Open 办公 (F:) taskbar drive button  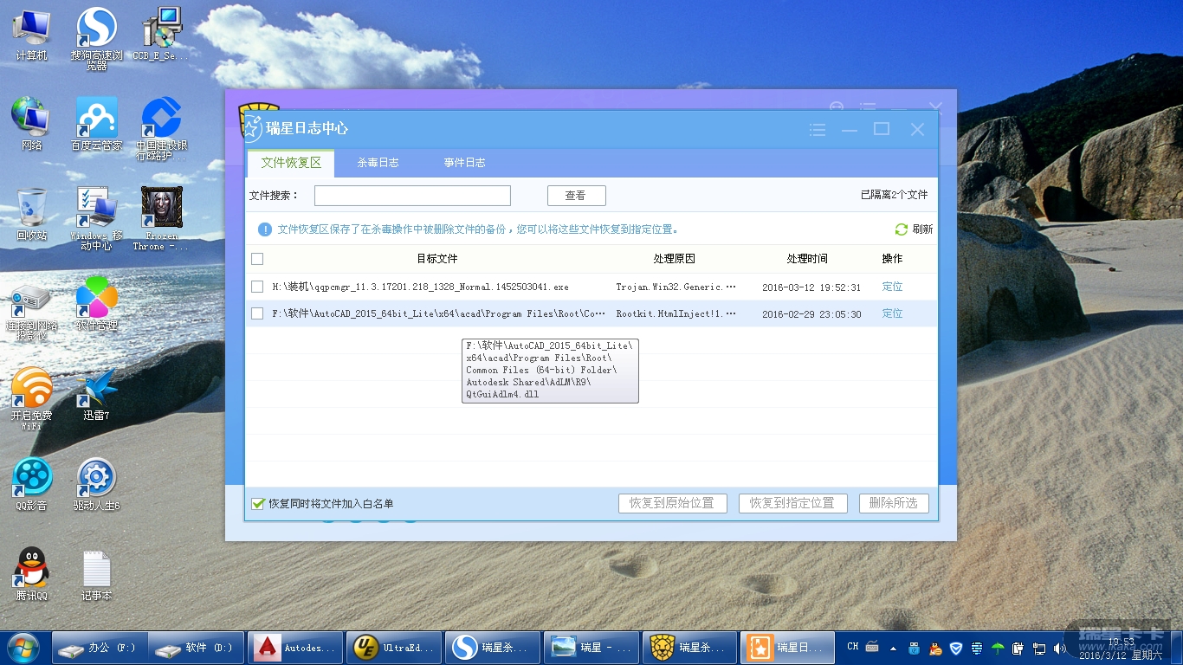100,648
